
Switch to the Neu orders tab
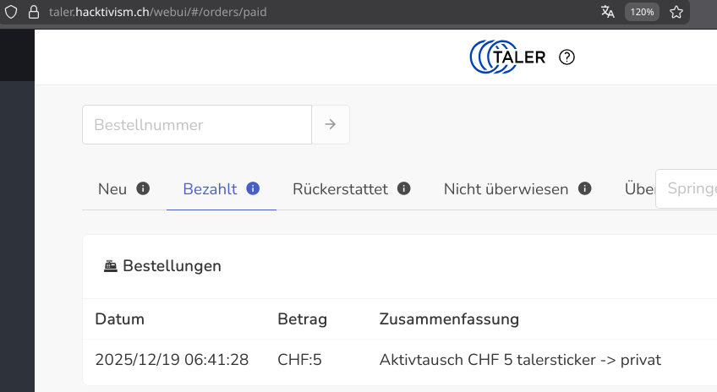112,188
